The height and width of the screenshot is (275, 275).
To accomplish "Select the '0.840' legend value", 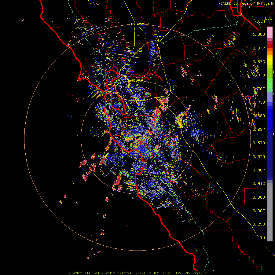I will [x=259, y=75].
